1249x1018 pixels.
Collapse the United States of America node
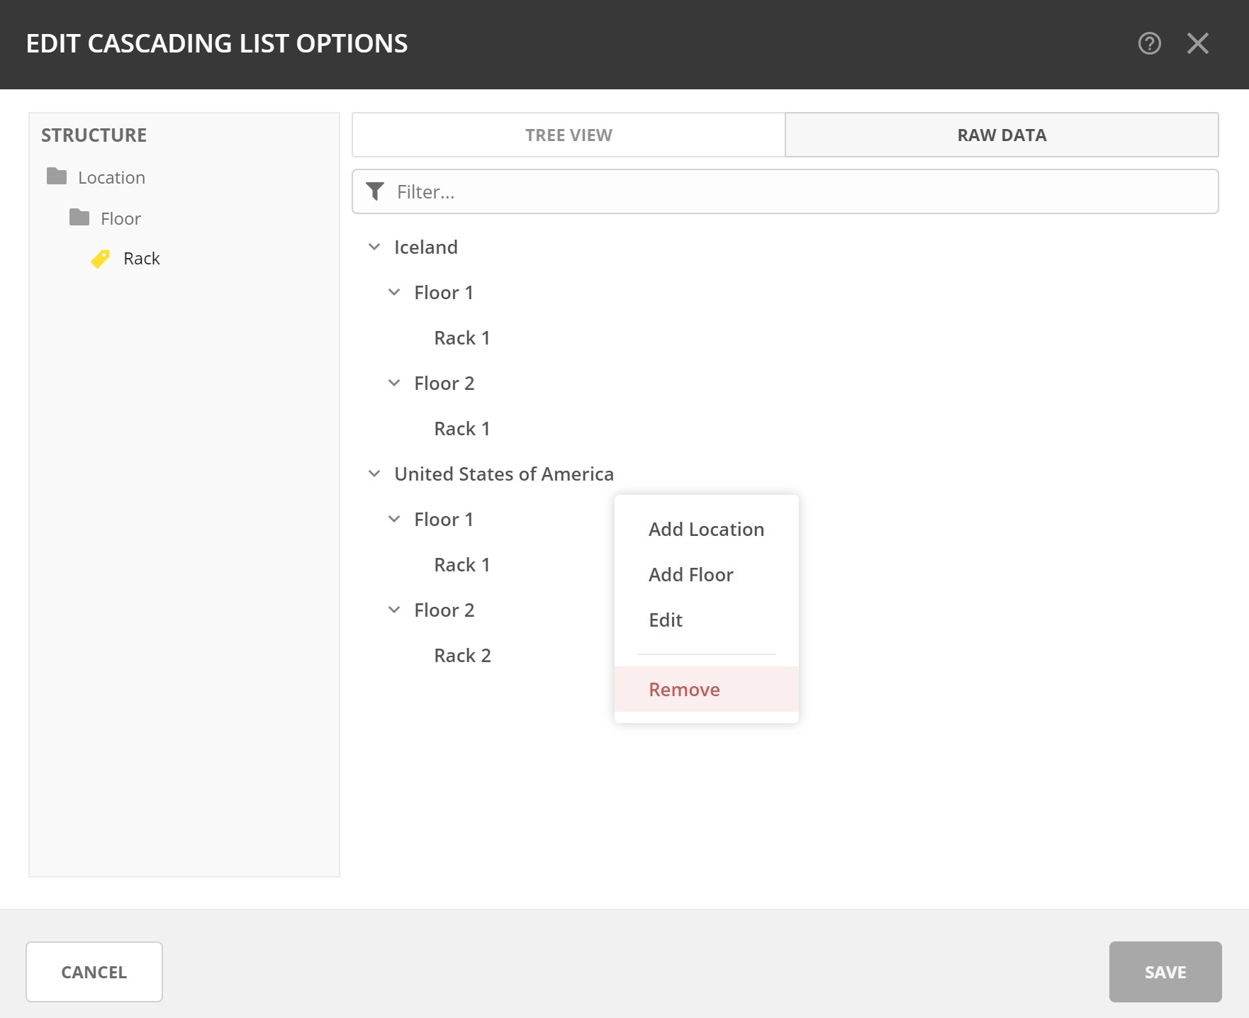[374, 474]
